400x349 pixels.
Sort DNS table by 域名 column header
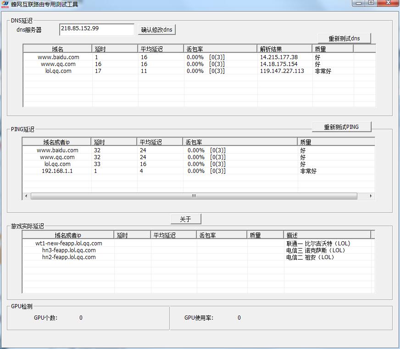58,49
